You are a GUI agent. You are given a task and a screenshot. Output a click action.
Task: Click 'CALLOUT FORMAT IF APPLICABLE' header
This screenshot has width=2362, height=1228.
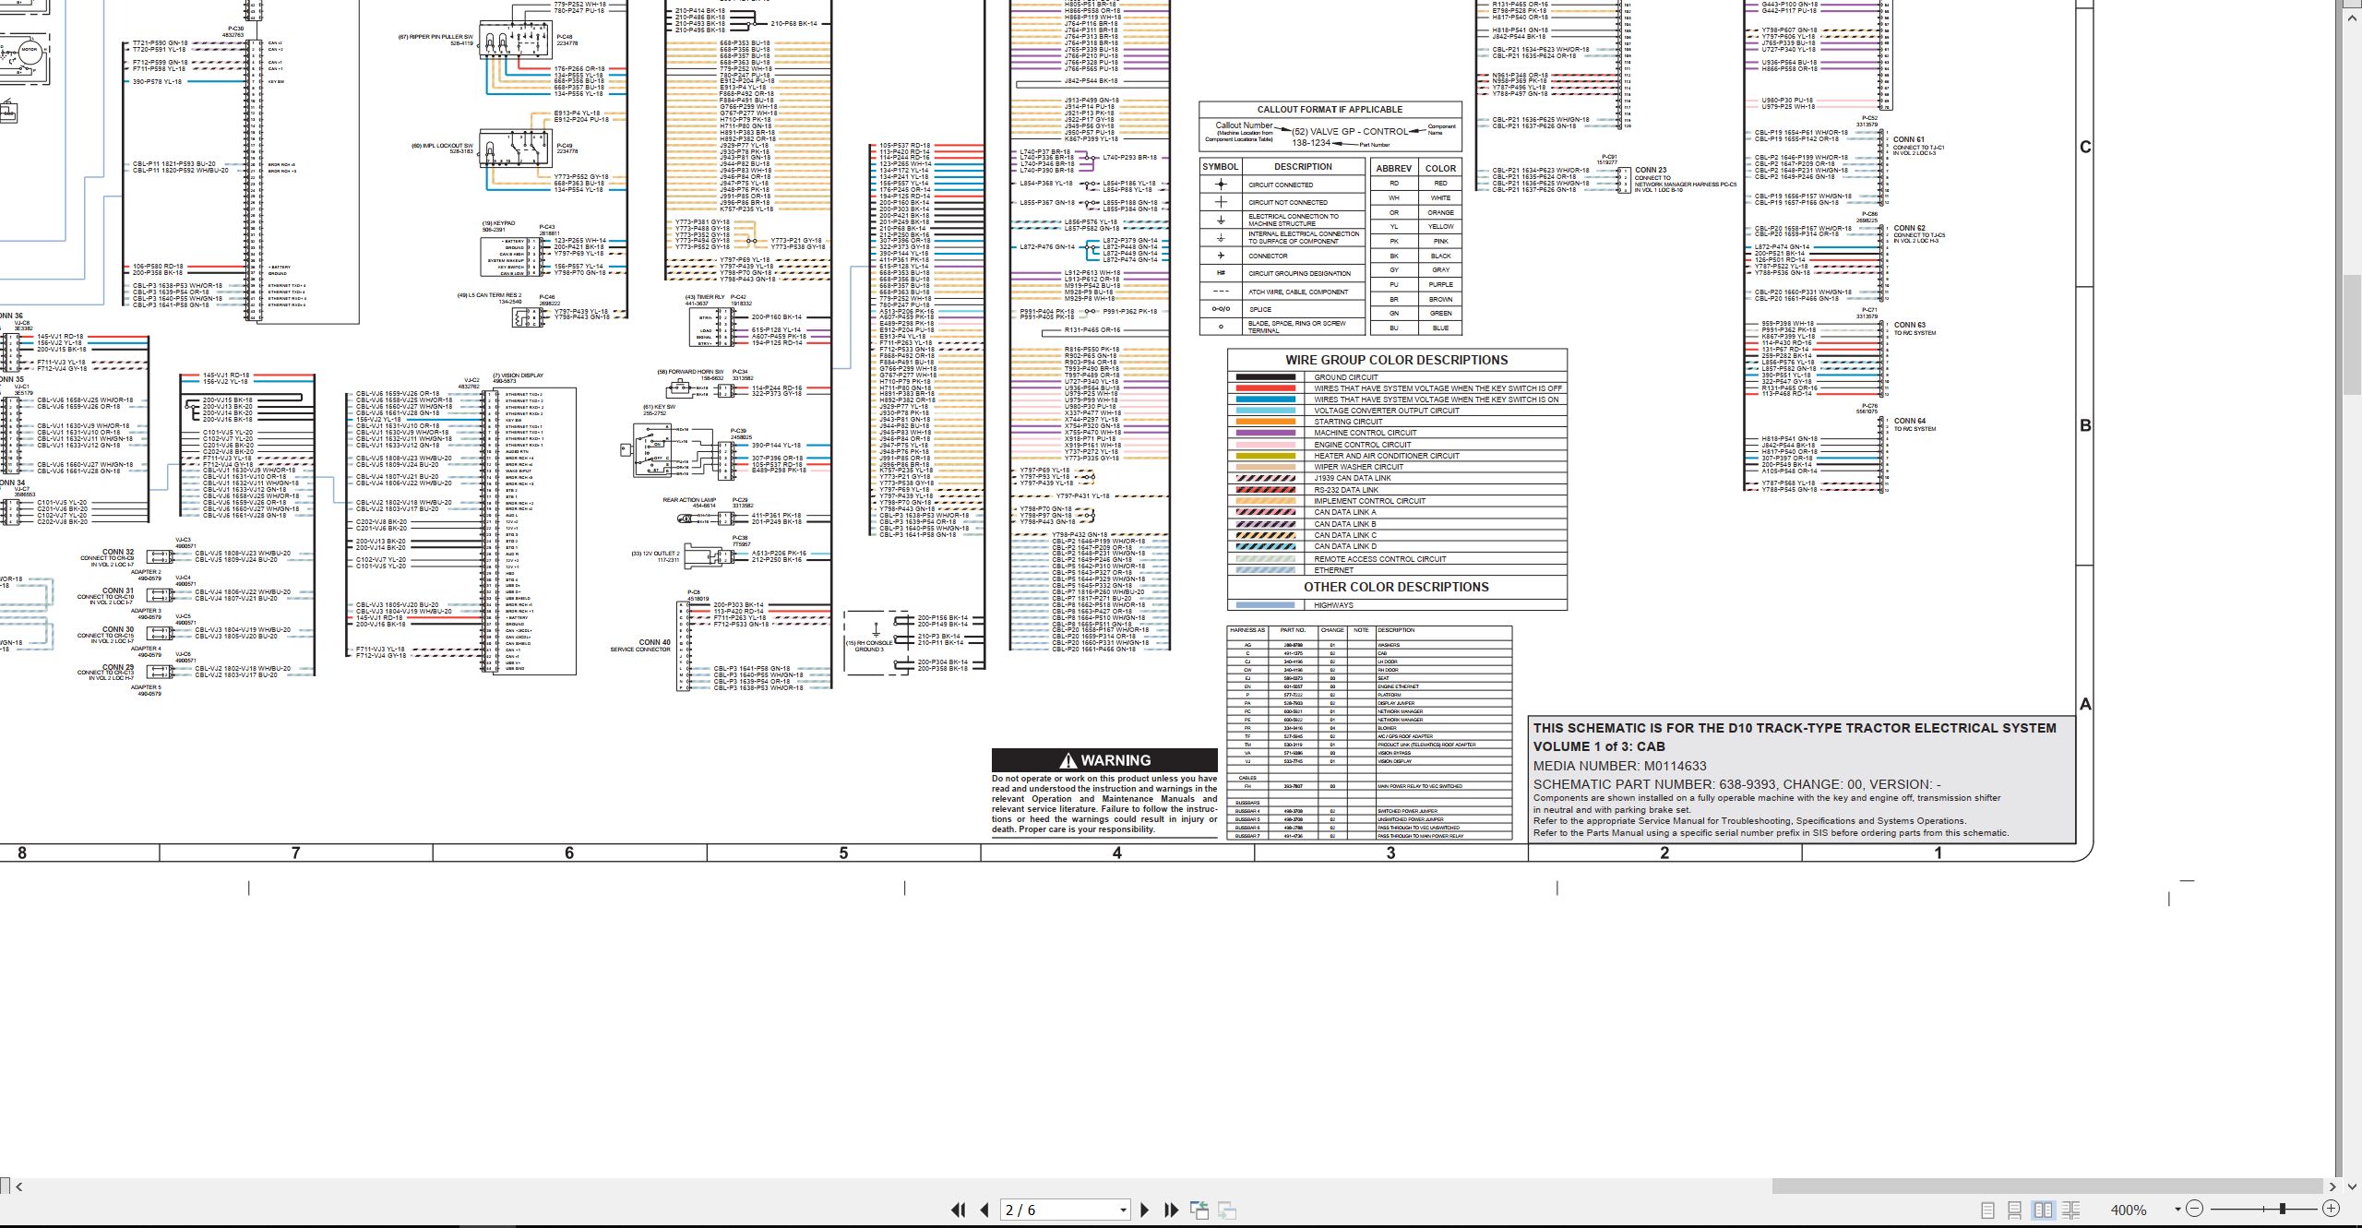[1330, 109]
